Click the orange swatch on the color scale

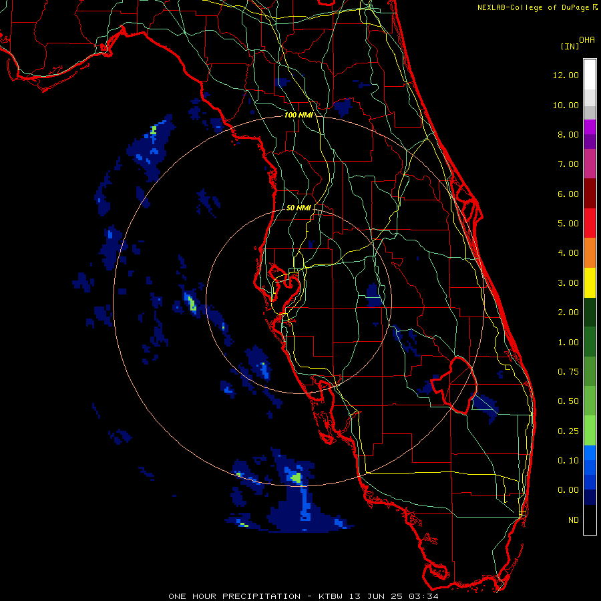[x=590, y=253]
